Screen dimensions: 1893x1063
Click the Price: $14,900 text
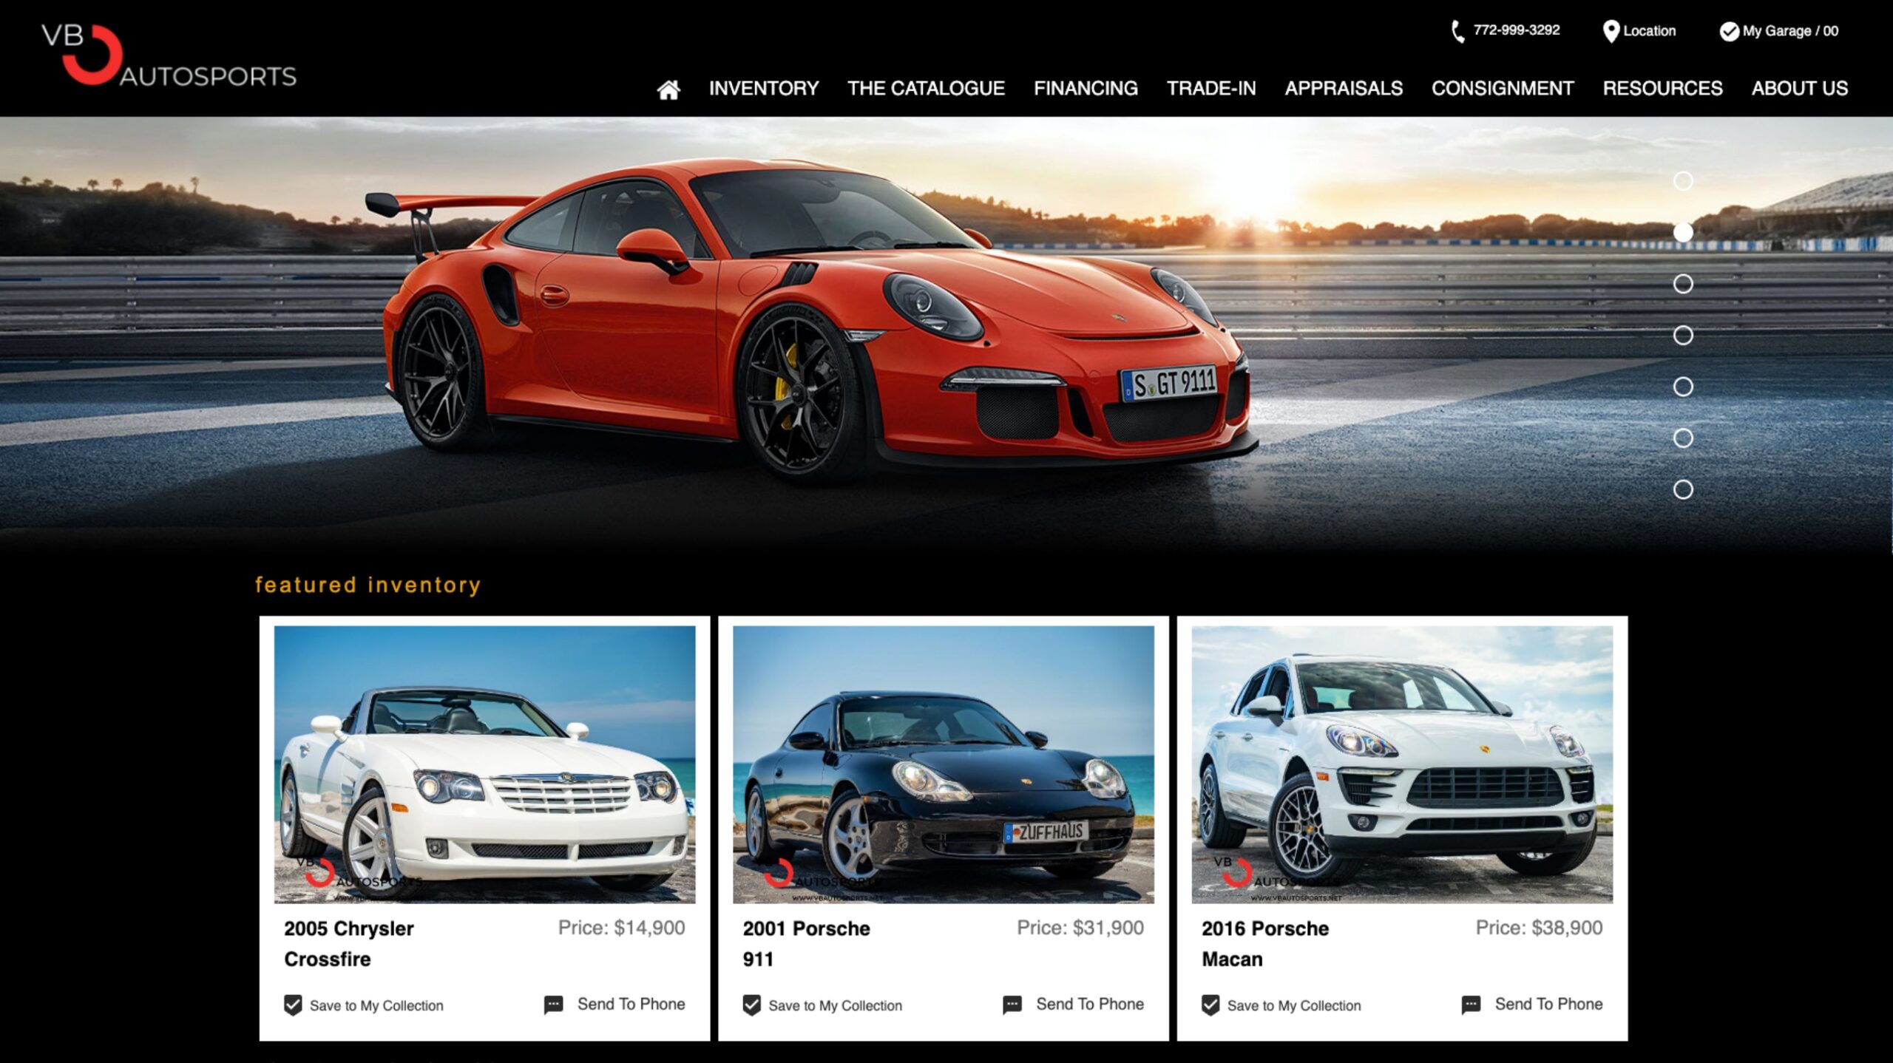click(x=621, y=928)
